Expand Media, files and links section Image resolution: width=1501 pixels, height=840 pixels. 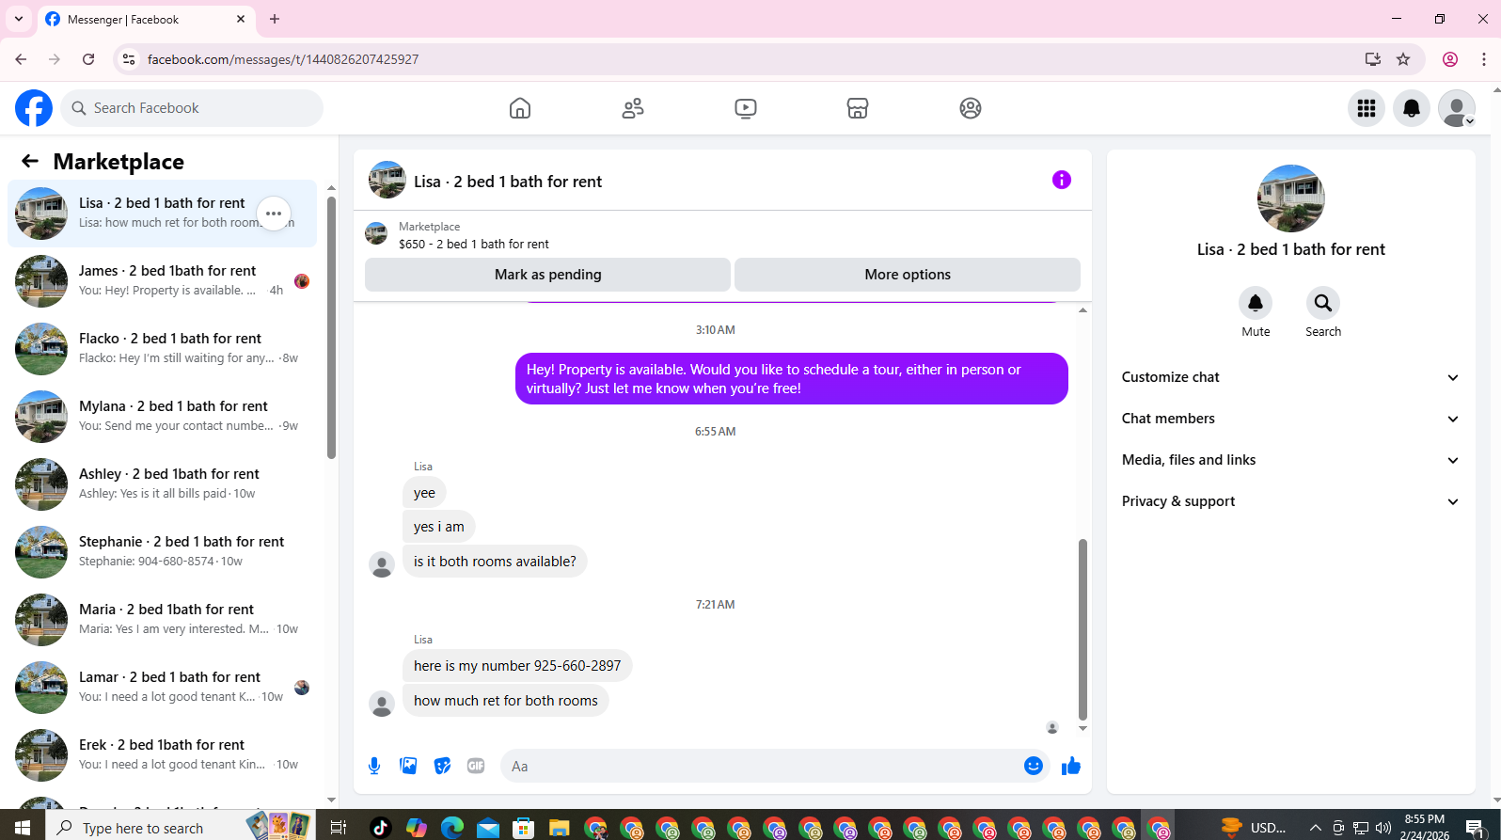point(1290,460)
